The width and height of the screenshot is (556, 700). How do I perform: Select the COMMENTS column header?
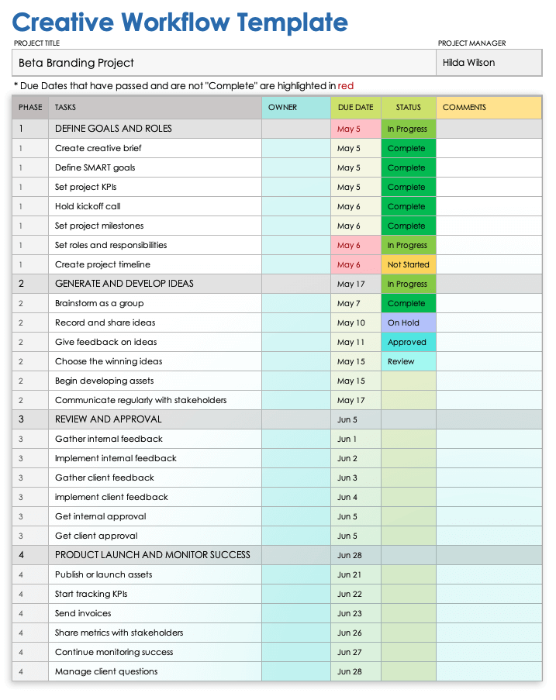489,108
